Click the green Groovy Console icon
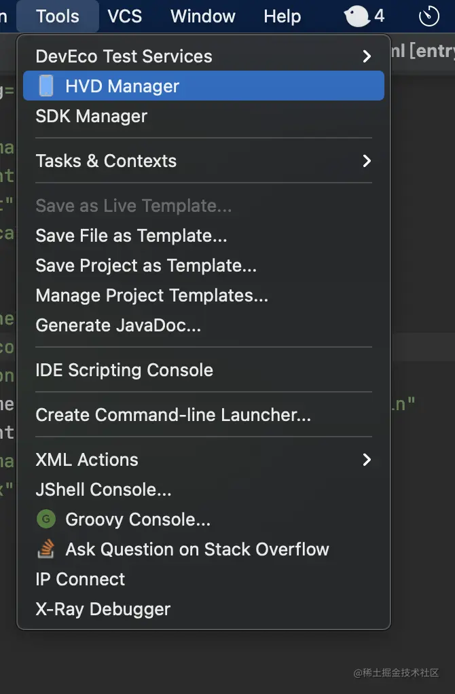Viewport: 455px width, 694px height. pyautogui.click(x=46, y=519)
